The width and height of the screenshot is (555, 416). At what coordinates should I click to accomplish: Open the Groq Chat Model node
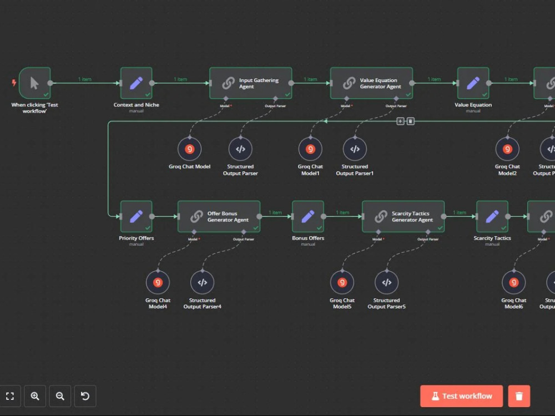click(190, 149)
